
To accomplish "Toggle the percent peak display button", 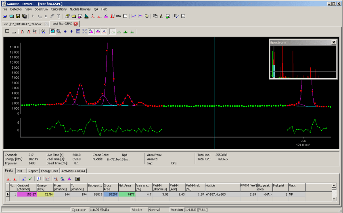I will (104, 31).
